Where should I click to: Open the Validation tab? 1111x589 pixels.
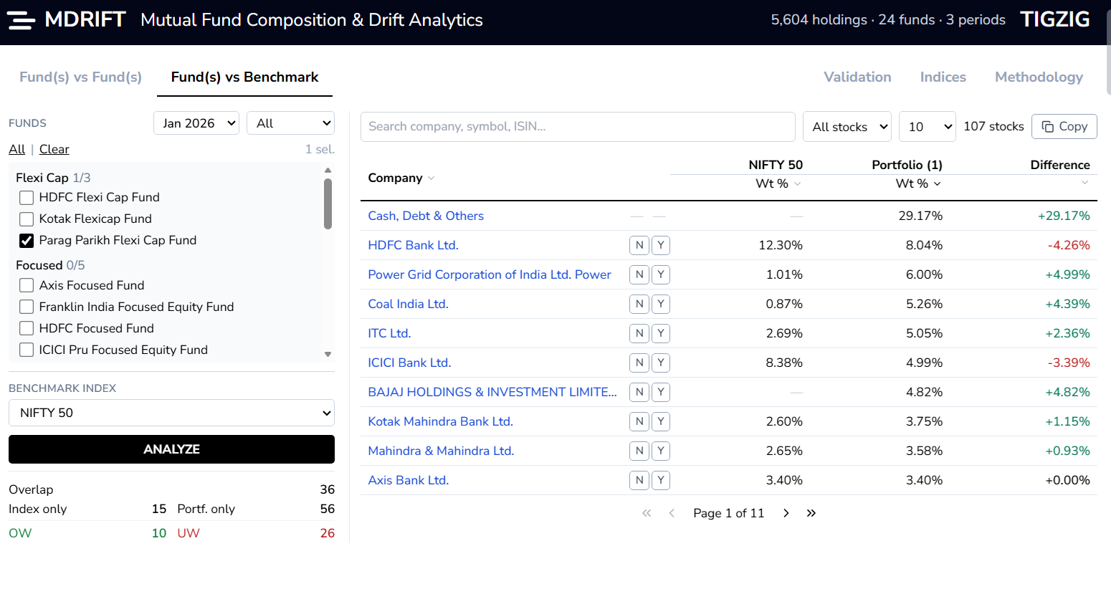coord(857,77)
